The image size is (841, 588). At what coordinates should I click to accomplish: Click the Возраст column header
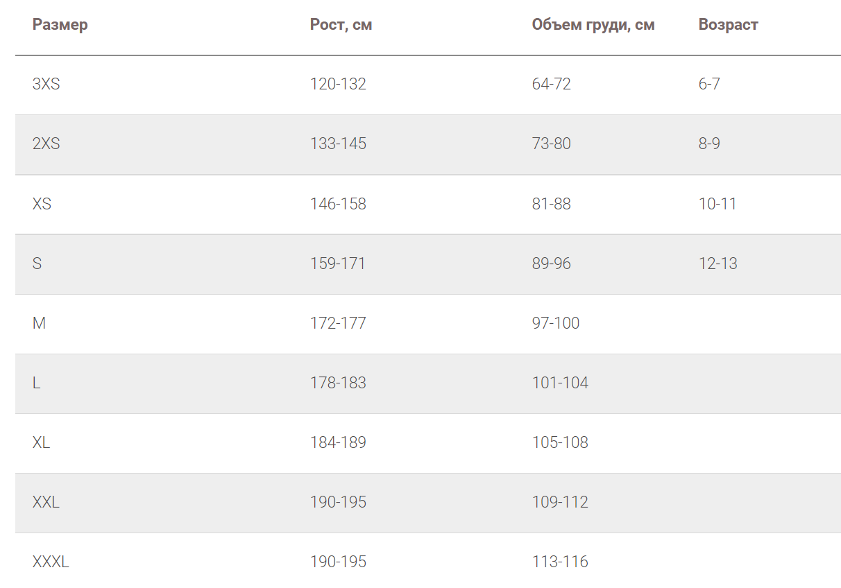coord(728,25)
